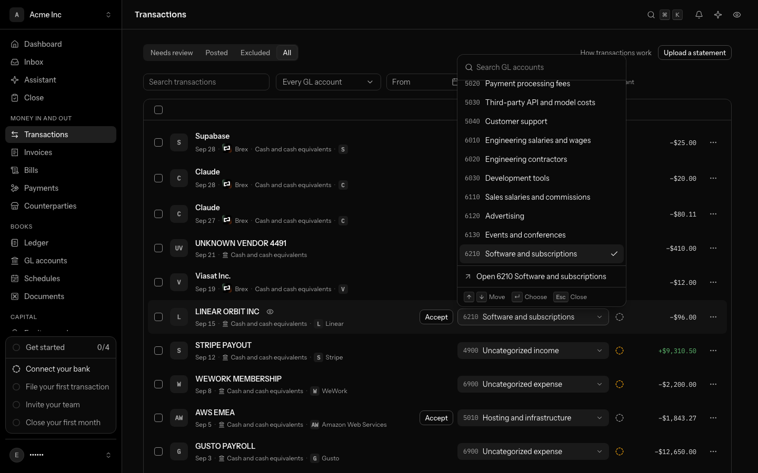Screen dimensions: 758x473
Task: Open 6210 Software and subscriptions link
Action: pyautogui.click(x=541, y=276)
